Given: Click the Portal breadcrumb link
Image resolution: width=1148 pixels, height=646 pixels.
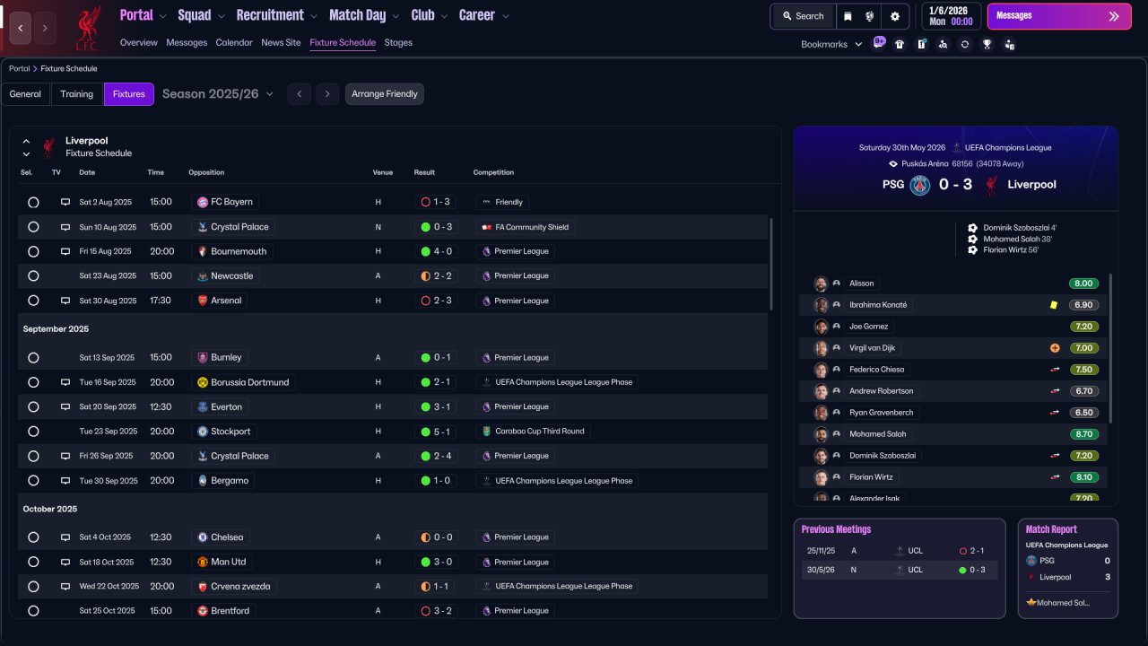Looking at the screenshot, I should [x=19, y=69].
